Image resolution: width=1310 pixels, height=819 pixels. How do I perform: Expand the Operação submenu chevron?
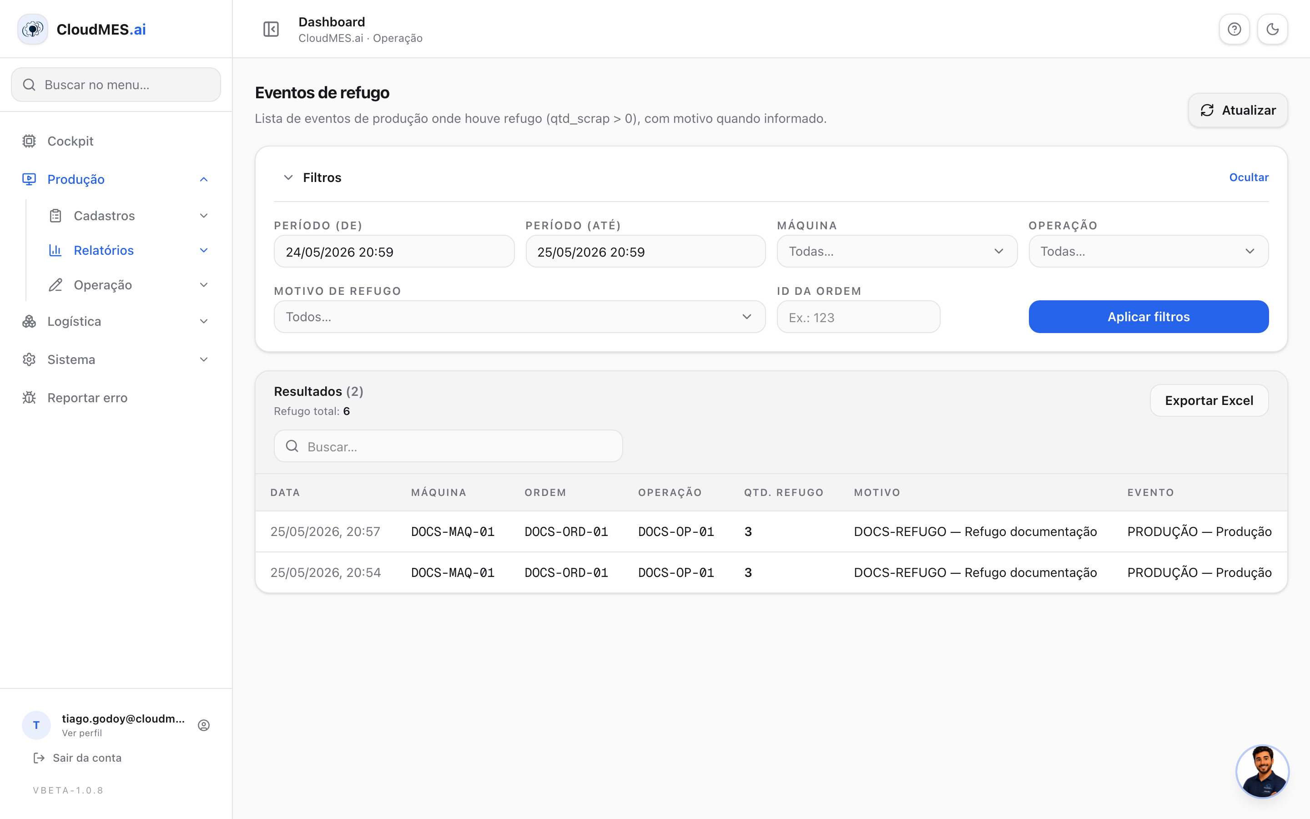203,285
